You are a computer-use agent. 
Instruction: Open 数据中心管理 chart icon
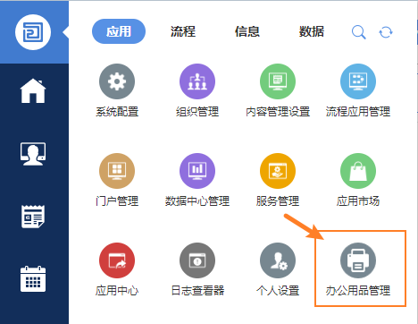197,171
